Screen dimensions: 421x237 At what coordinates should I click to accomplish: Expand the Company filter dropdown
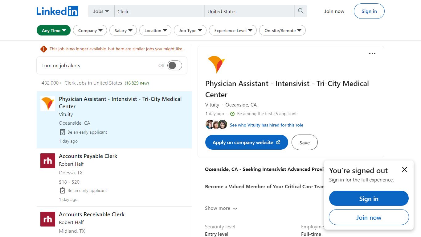[90, 31]
